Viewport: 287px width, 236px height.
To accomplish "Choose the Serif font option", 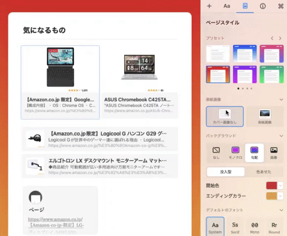I will (235, 227).
